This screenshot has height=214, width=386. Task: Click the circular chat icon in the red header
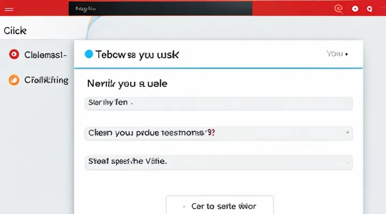(x=338, y=9)
